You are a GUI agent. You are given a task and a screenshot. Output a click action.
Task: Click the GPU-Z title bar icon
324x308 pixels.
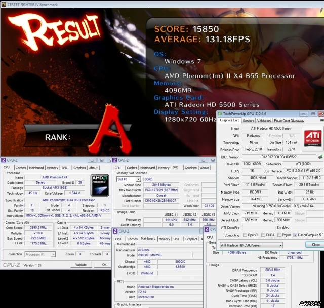coord(220,113)
